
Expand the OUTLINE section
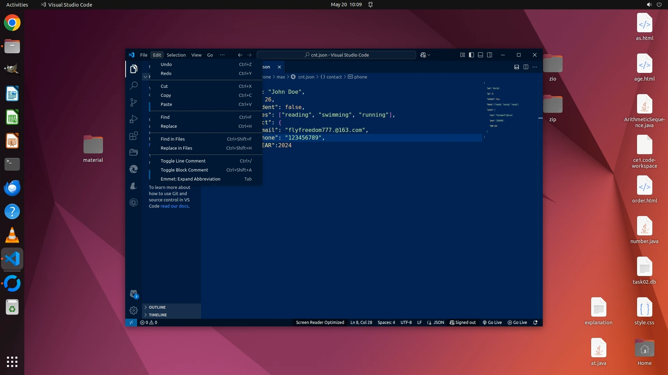[157, 307]
